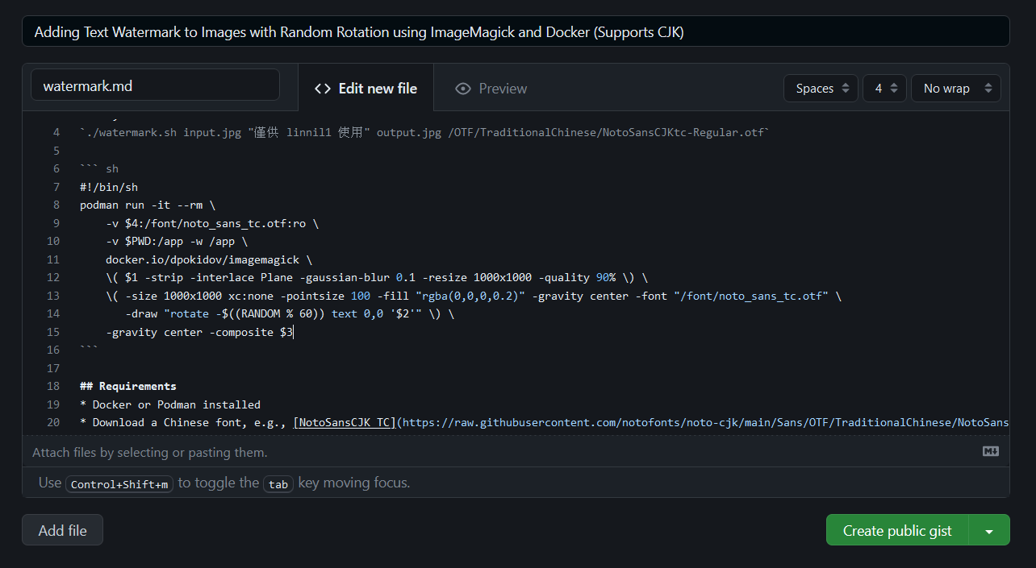The width and height of the screenshot is (1036, 568).
Task: Expand the gist visibility dropdown arrow
Action: point(989,530)
